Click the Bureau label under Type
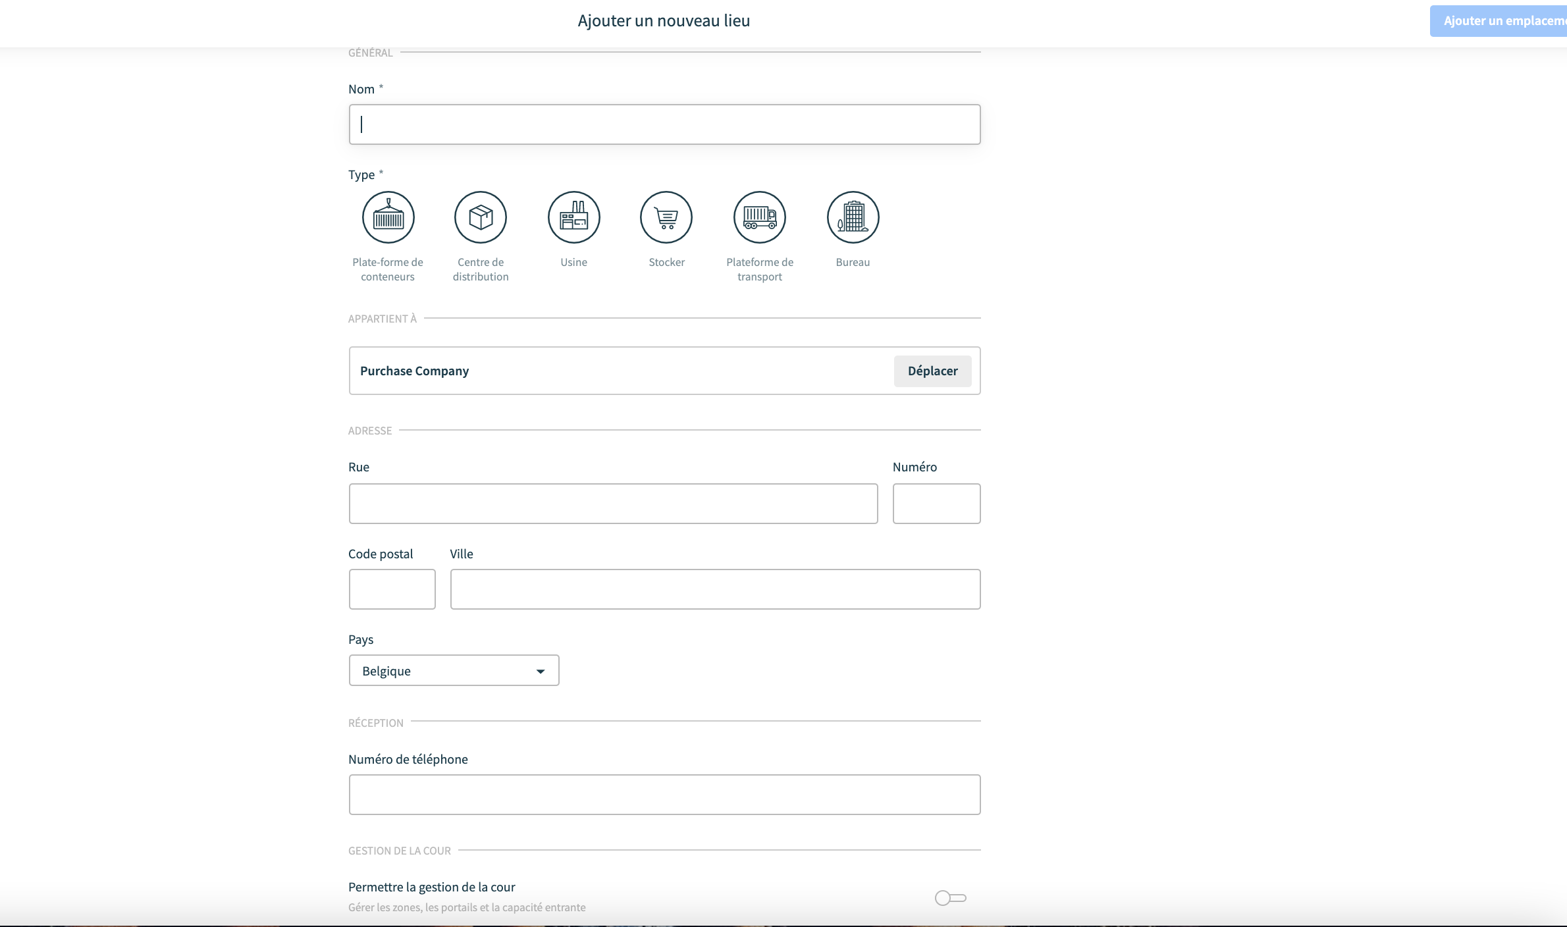This screenshot has width=1567, height=927. click(x=853, y=262)
